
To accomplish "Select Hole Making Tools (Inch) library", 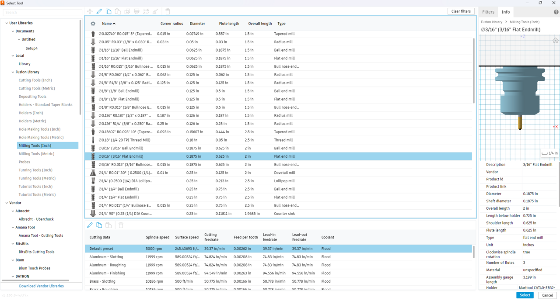I will coord(39,129).
